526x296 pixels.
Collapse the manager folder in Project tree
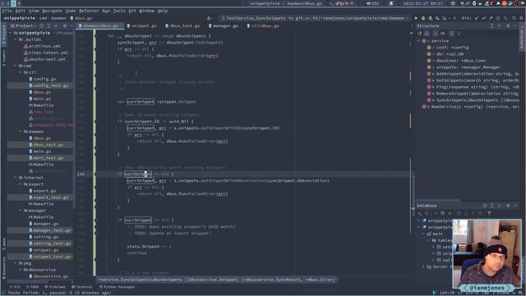click(21, 210)
